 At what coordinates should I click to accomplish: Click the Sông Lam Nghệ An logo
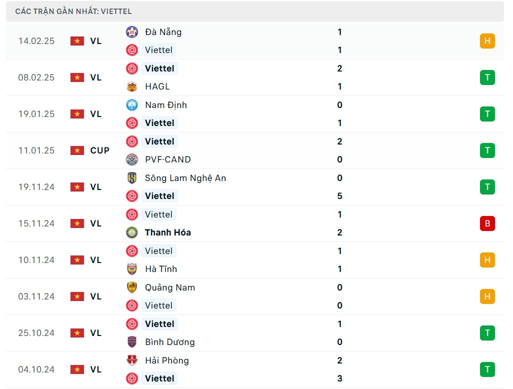coord(132,178)
